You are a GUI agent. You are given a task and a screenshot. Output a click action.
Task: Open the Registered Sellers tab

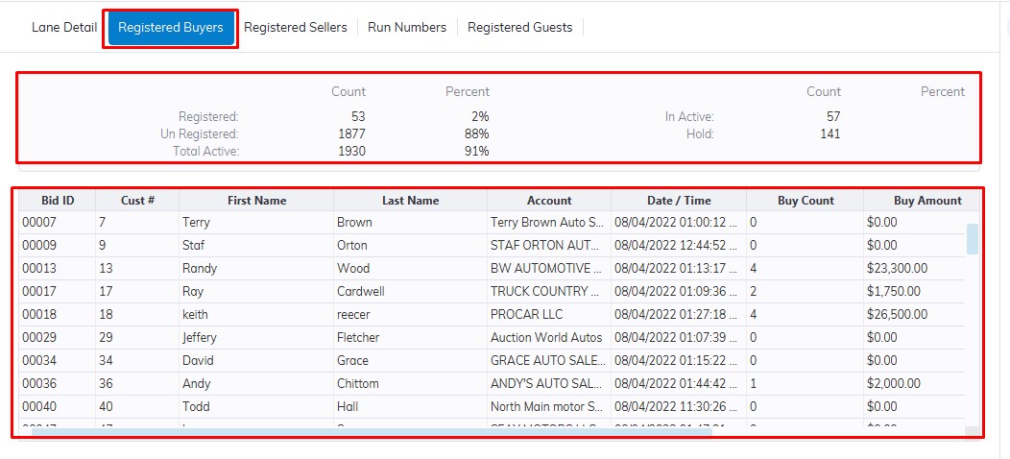tap(296, 27)
